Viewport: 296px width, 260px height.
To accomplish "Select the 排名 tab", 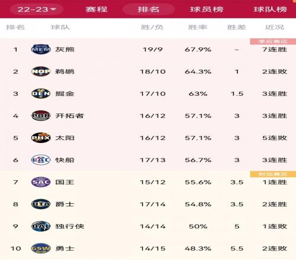I will 149,9.
